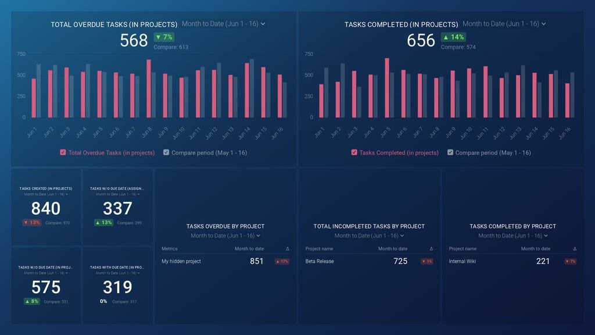
Task: Click the green 8% change badge under 575
Action: tap(31, 301)
